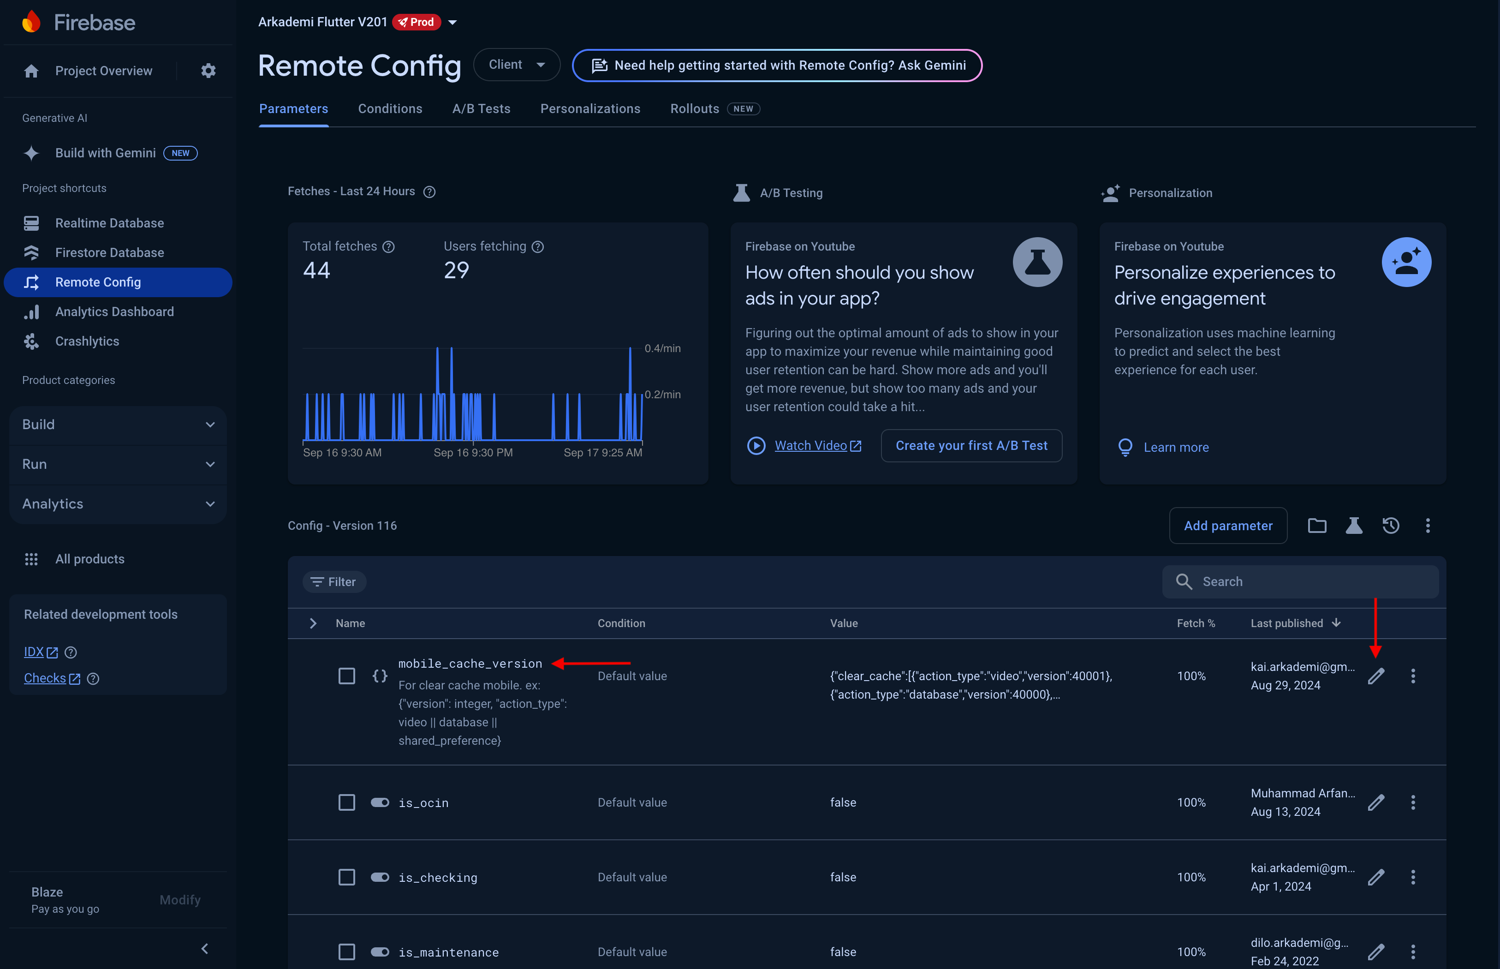Open the Watch Video link

pyautogui.click(x=811, y=445)
